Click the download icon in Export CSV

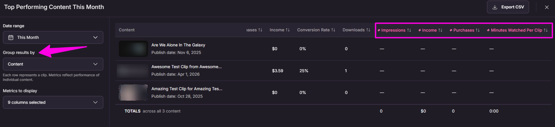click(495, 7)
